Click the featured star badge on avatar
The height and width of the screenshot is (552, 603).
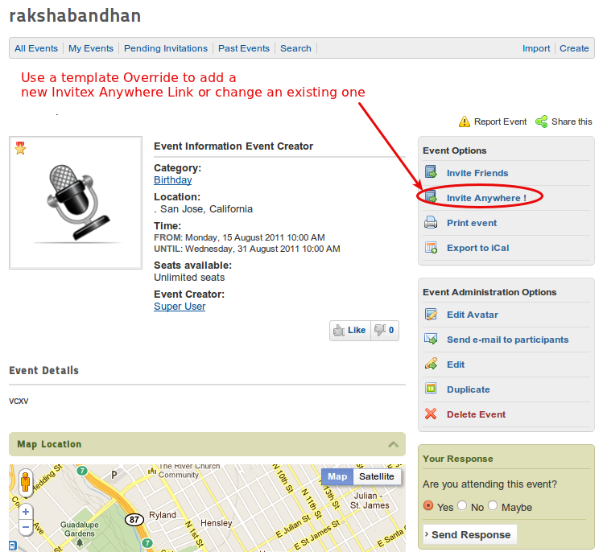click(20, 147)
